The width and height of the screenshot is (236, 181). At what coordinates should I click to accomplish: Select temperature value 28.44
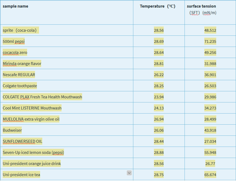159,141
